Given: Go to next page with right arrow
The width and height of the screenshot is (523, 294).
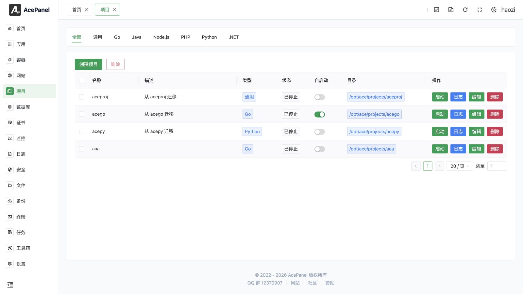Looking at the screenshot, I should pyautogui.click(x=439, y=166).
